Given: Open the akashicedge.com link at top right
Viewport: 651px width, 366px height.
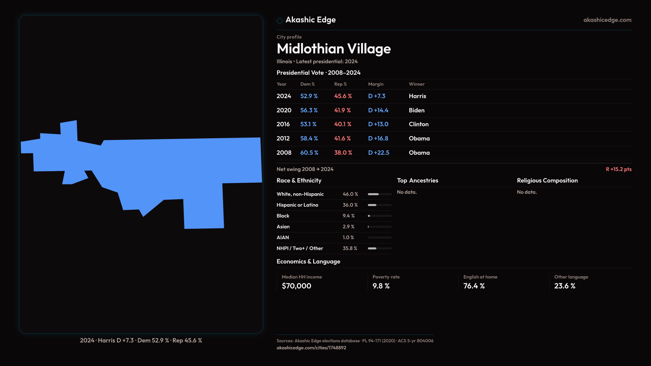Looking at the screenshot, I should (607, 20).
